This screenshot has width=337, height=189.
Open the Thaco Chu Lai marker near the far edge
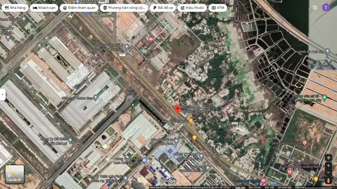pyautogui.click(x=24, y=19)
